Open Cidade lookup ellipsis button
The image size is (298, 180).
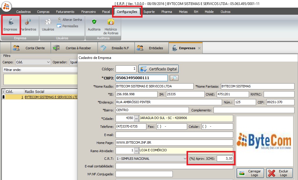tap(136, 118)
